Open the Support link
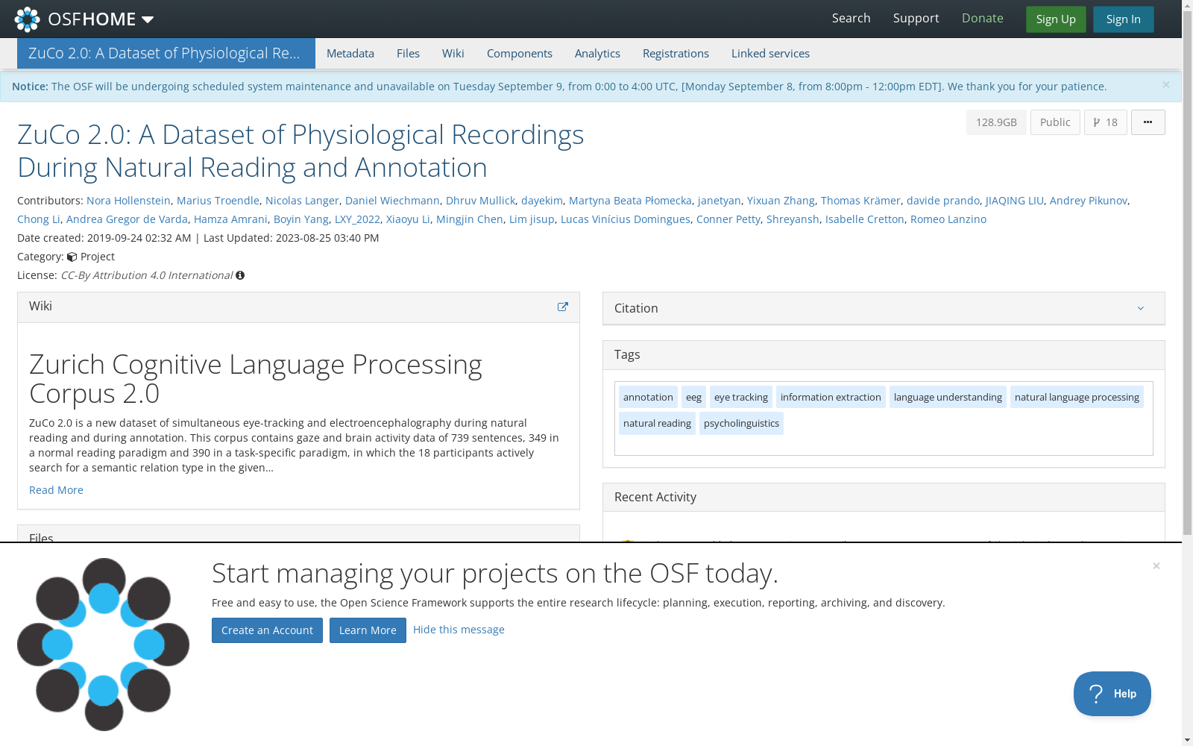1193x746 pixels. [x=916, y=18]
